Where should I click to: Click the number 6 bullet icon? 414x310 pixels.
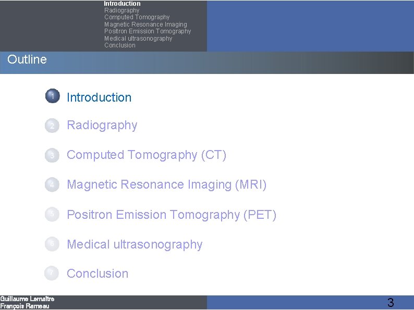coord(52,244)
